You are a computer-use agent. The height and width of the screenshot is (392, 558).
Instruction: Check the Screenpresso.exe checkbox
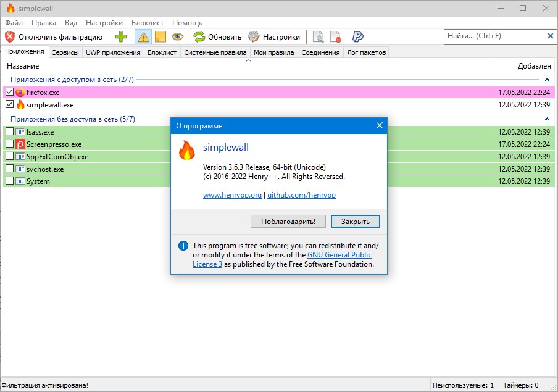[x=10, y=144]
